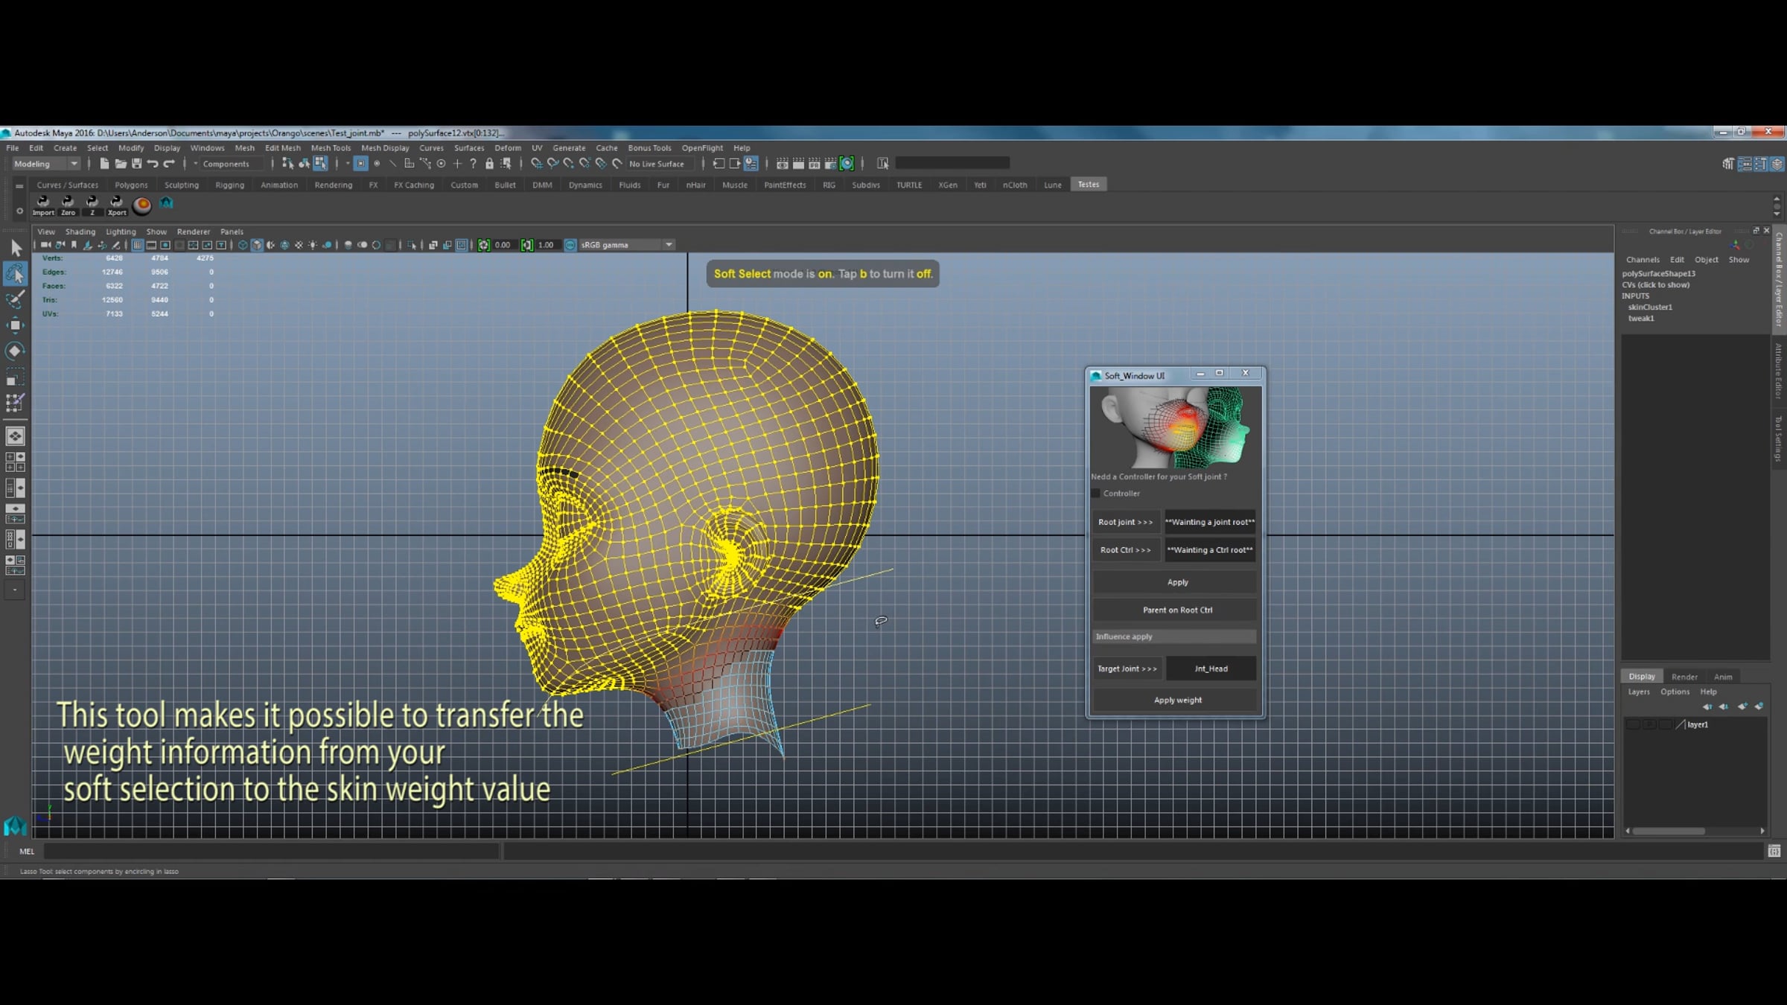The width and height of the screenshot is (1787, 1005).
Task: Expand the tweak1 input node
Action: click(1641, 318)
